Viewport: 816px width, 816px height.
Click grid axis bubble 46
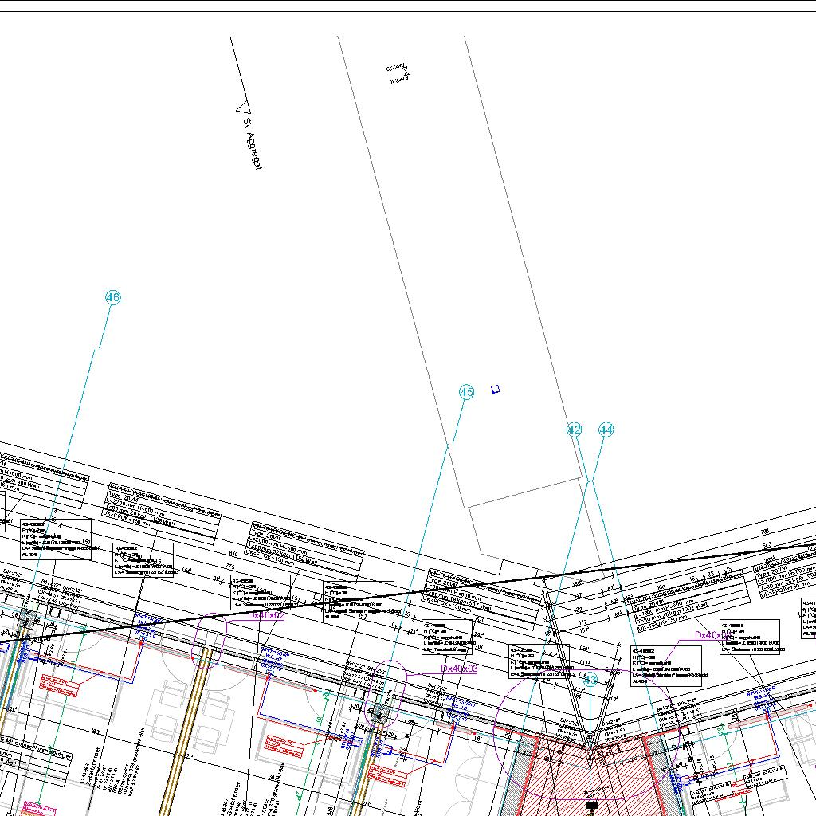click(112, 298)
